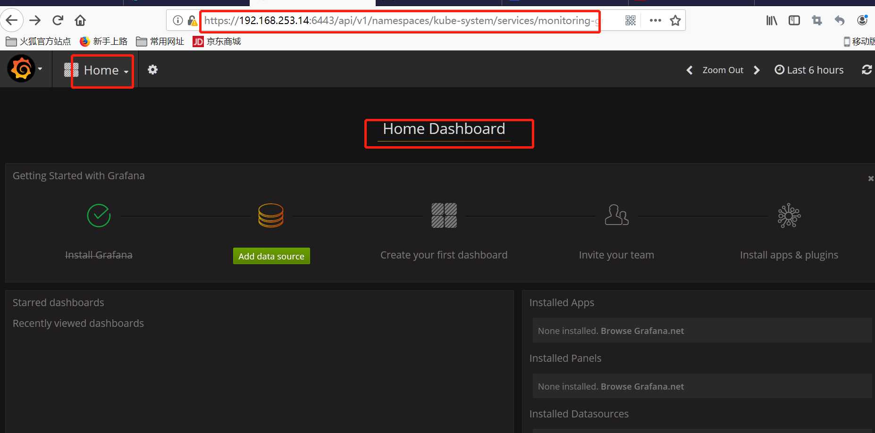Close the Getting Started panel

click(871, 178)
